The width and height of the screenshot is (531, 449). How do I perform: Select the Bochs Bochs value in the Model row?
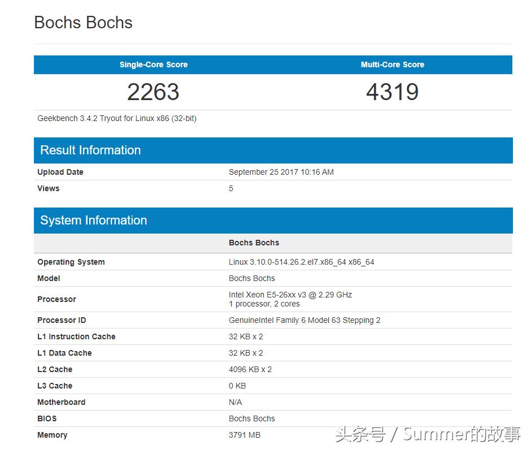click(x=252, y=278)
